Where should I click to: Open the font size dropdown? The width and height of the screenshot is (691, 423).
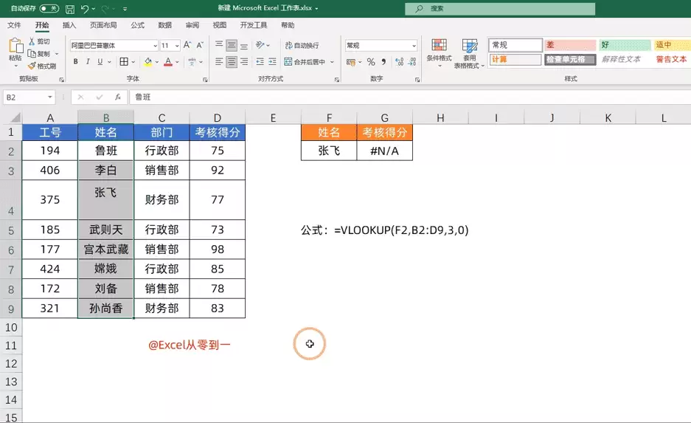(x=177, y=46)
